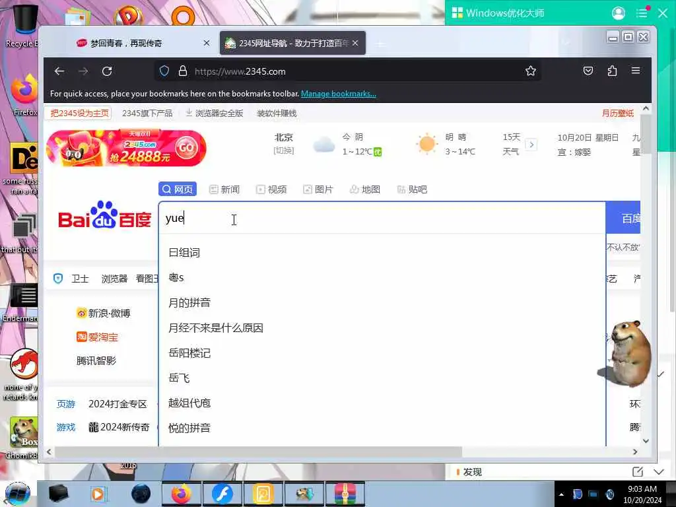Screen dimensions: 676x507
Task: Expand the 15-day weather arrow
Action: pyautogui.click(x=531, y=145)
